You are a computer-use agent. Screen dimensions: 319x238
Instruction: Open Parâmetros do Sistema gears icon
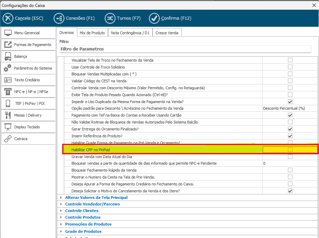tap(8, 68)
